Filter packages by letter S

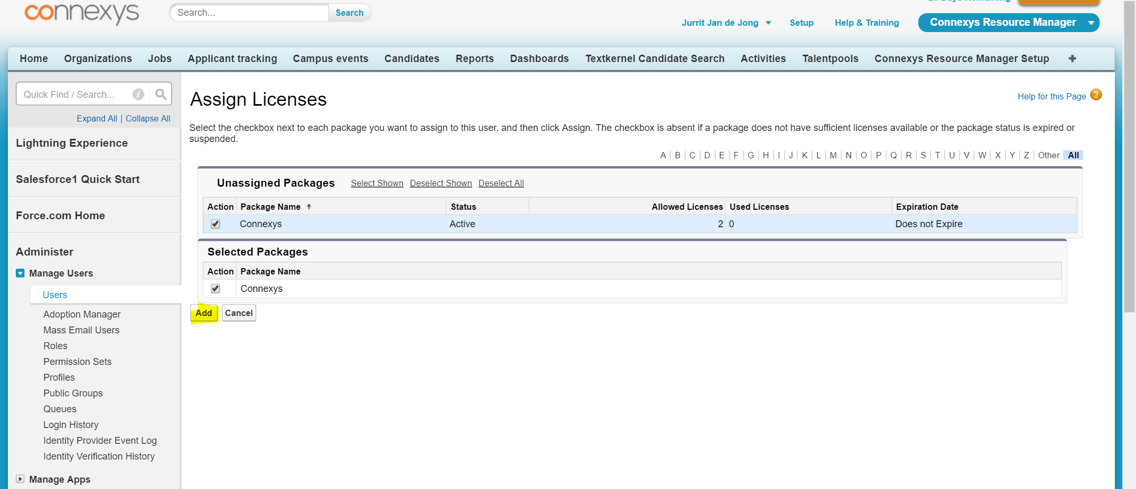(924, 155)
